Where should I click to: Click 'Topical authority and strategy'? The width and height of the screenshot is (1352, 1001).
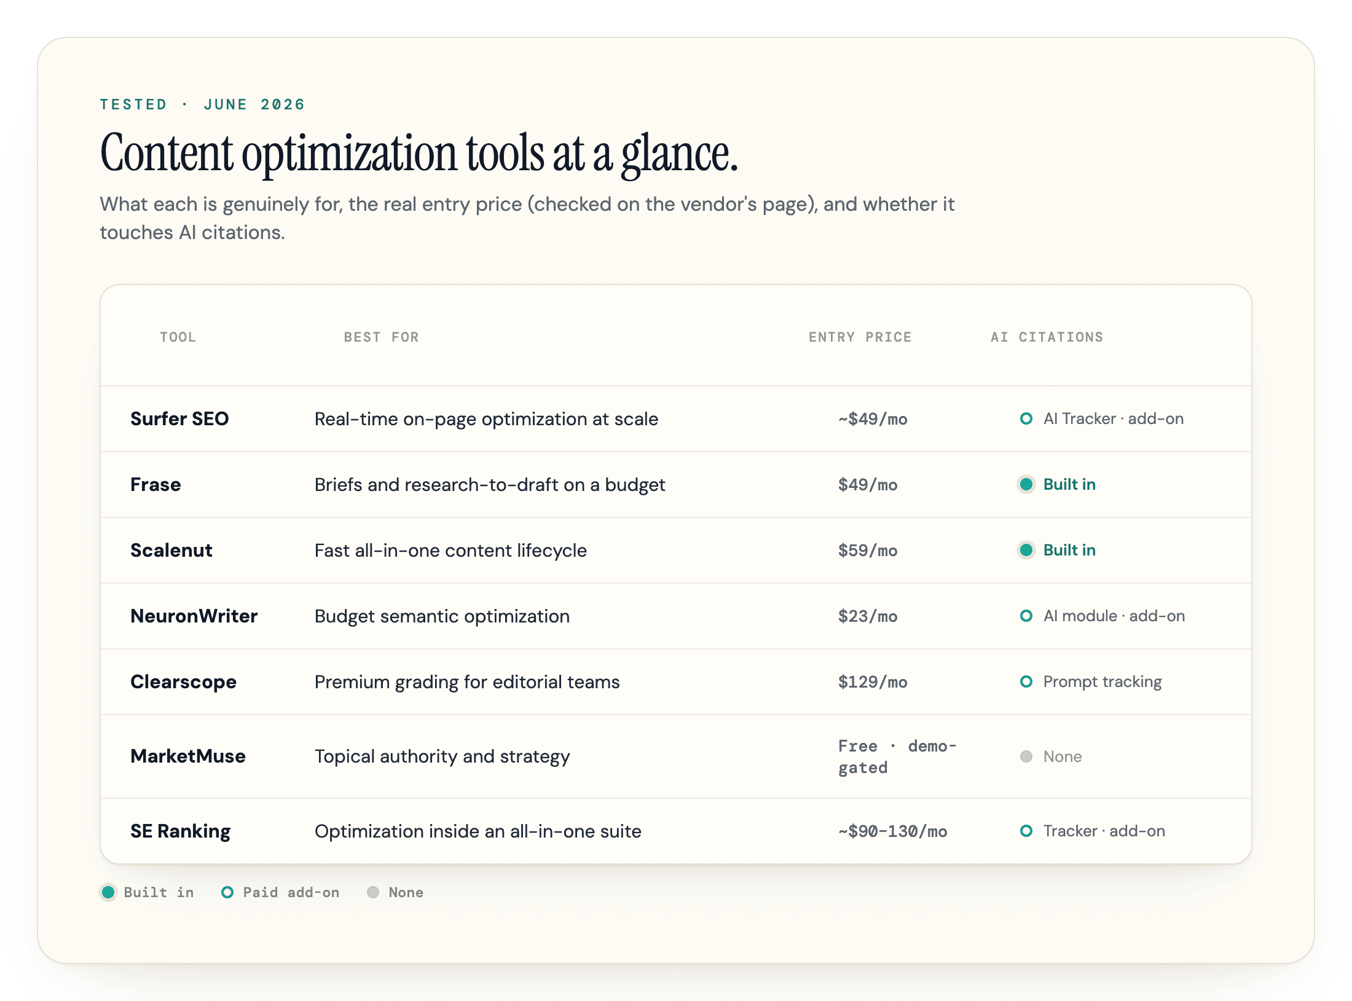pos(442,756)
